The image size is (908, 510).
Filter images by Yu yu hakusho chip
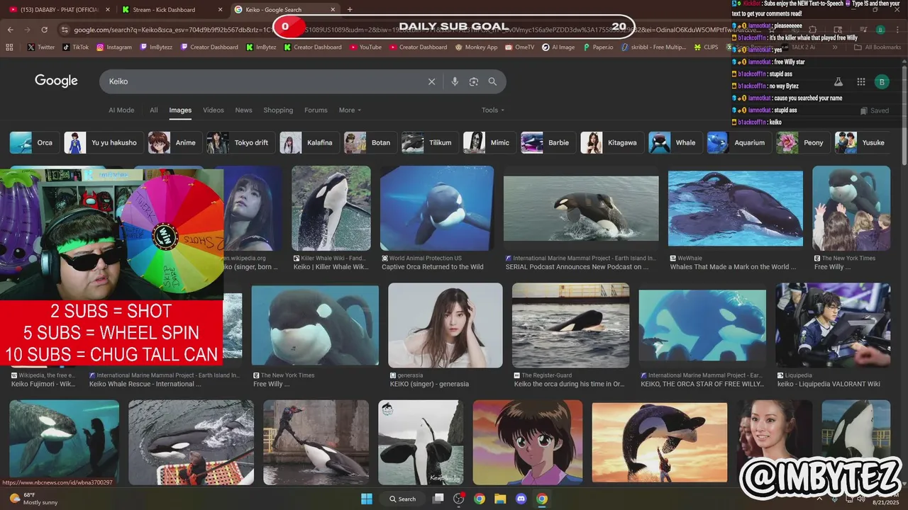[103, 142]
